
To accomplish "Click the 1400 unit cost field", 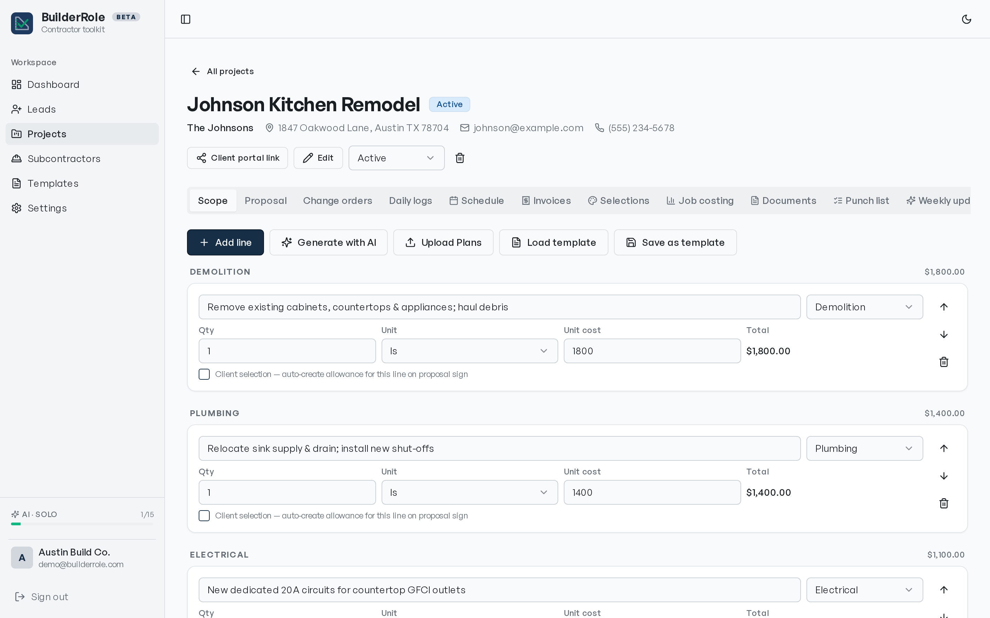I will click(x=652, y=492).
